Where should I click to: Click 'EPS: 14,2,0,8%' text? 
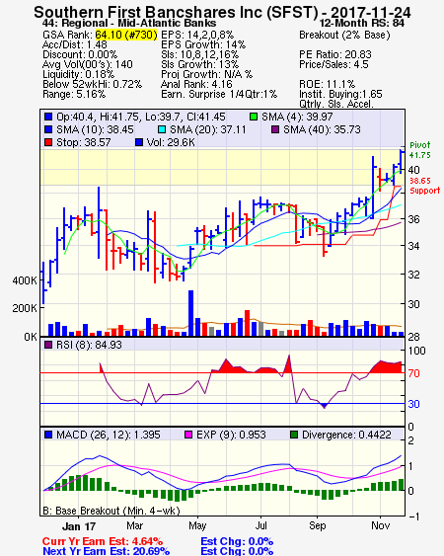[x=197, y=35]
